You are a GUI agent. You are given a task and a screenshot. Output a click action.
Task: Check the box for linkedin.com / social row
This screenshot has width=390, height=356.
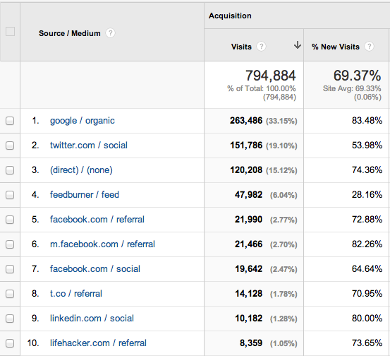pyautogui.click(x=10, y=319)
